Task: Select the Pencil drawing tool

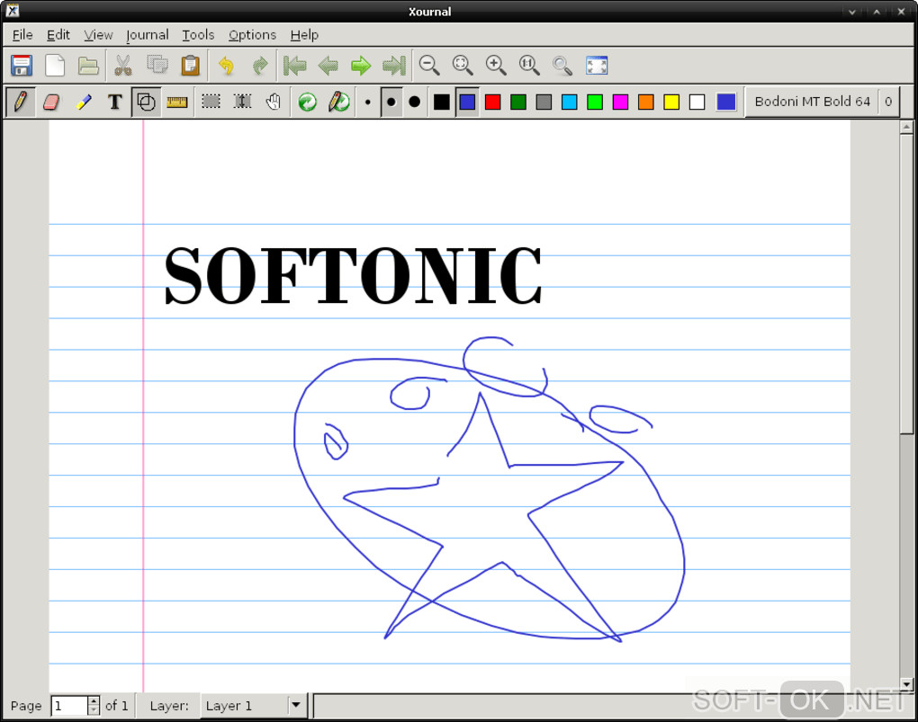Action: 21,103
